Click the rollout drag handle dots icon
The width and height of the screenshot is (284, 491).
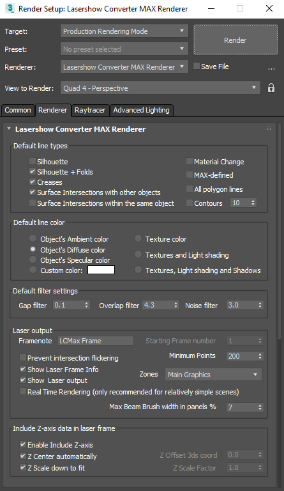pyautogui.click(x=269, y=129)
